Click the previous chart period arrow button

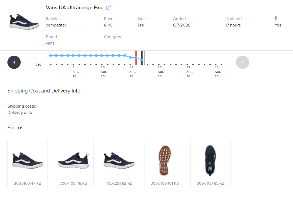[x=14, y=62]
